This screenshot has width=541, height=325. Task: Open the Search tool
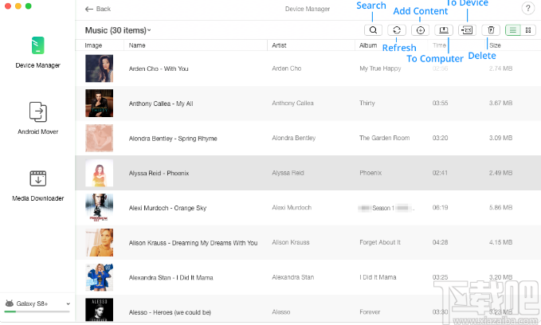373,30
